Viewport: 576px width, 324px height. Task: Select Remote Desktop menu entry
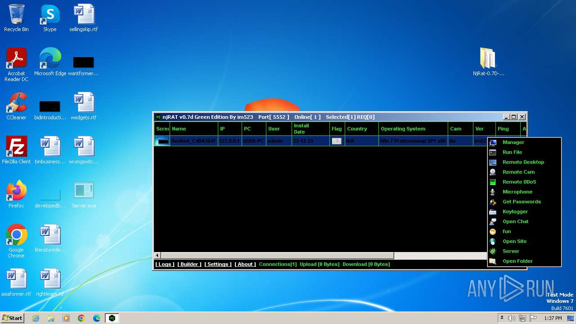click(525, 162)
